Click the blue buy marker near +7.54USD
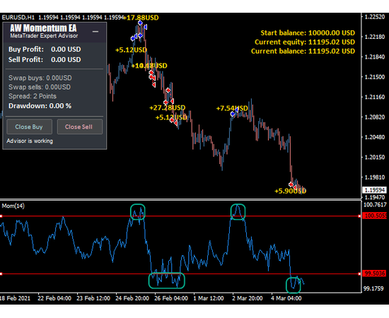 coord(233,114)
